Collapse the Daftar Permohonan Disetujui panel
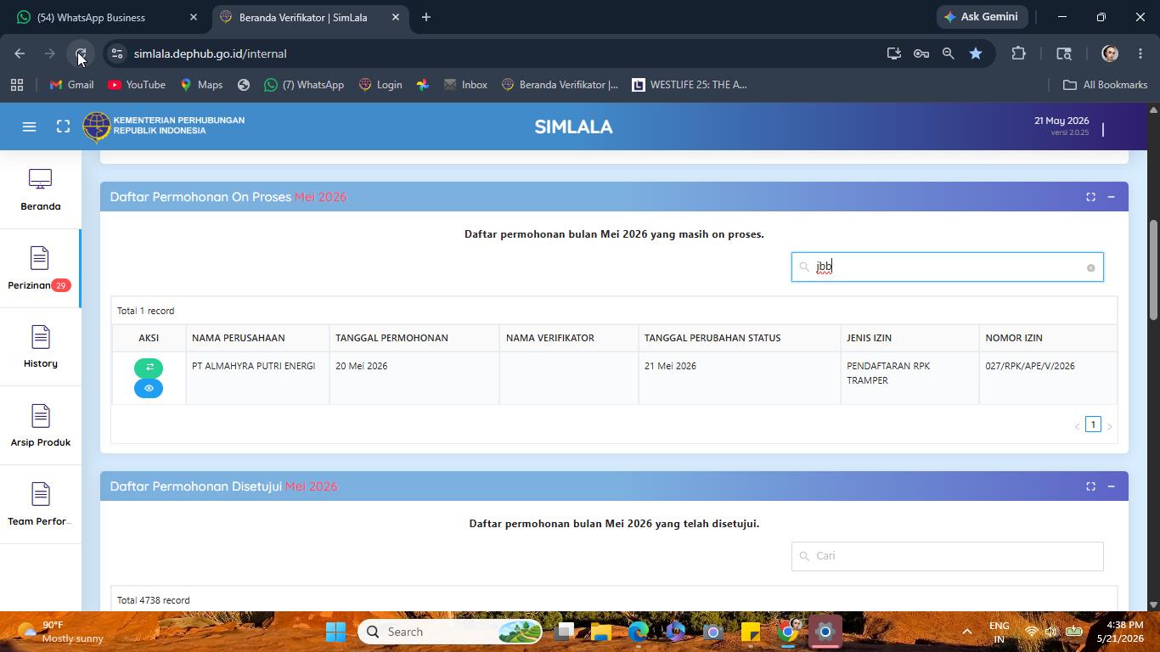Viewport: 1160px width, 652px height. [x=1111, y=486]
